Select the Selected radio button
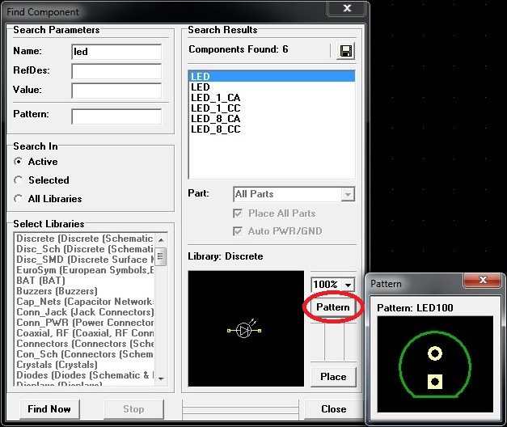The image size is (507, 427). pos(19,180)
